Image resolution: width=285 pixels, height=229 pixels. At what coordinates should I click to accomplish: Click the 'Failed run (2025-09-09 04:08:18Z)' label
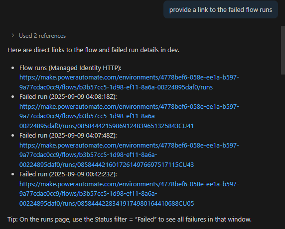[x=68, y=96]
